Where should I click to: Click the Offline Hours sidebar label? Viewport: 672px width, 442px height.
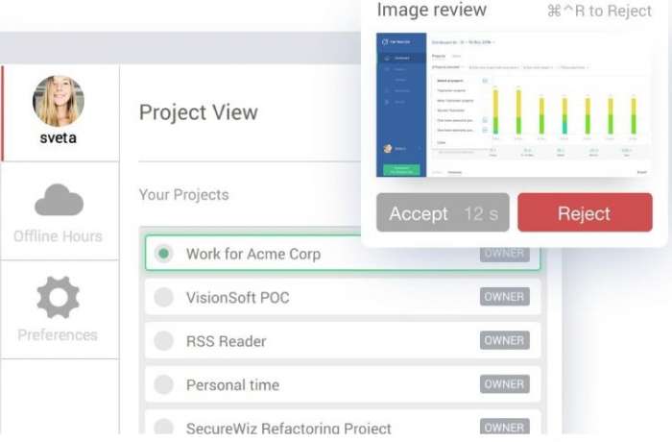[59, 236]
